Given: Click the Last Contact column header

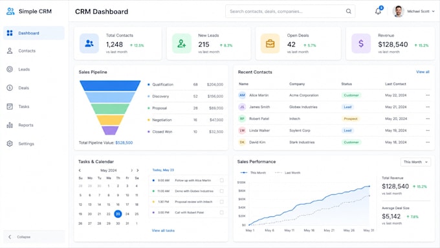Looking at the screenshot, I should [x=395, y=84].
